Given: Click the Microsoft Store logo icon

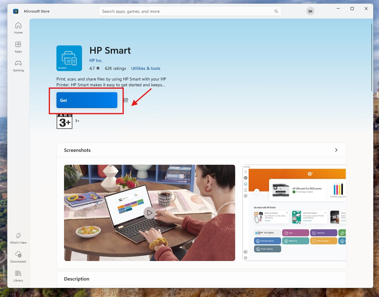Looking at the screenshot, I should (16, 11).
